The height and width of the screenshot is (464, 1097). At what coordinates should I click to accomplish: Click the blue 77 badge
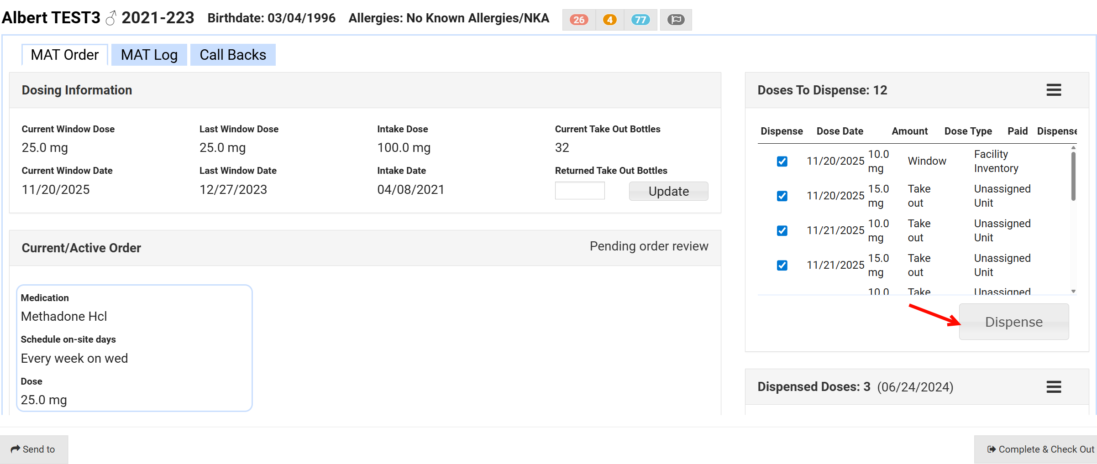pyautogui.click(x=640, y=20)
